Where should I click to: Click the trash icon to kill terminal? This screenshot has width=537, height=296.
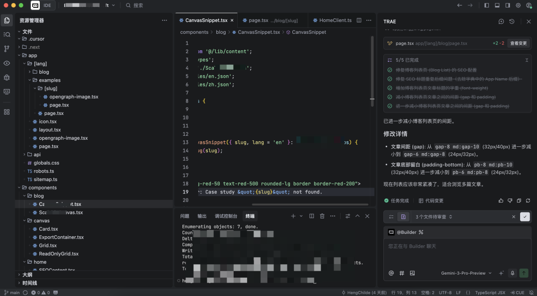pos(322,216)
